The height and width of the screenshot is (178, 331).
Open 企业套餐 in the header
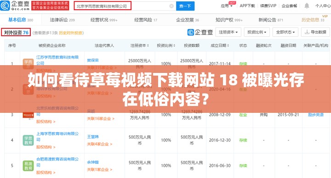289,6
